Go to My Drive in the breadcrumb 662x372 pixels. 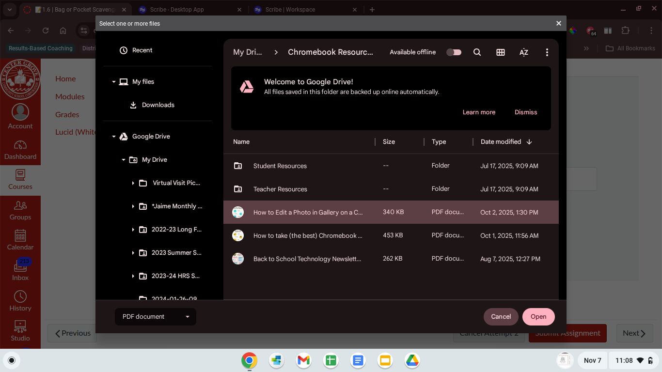point(248,52)
